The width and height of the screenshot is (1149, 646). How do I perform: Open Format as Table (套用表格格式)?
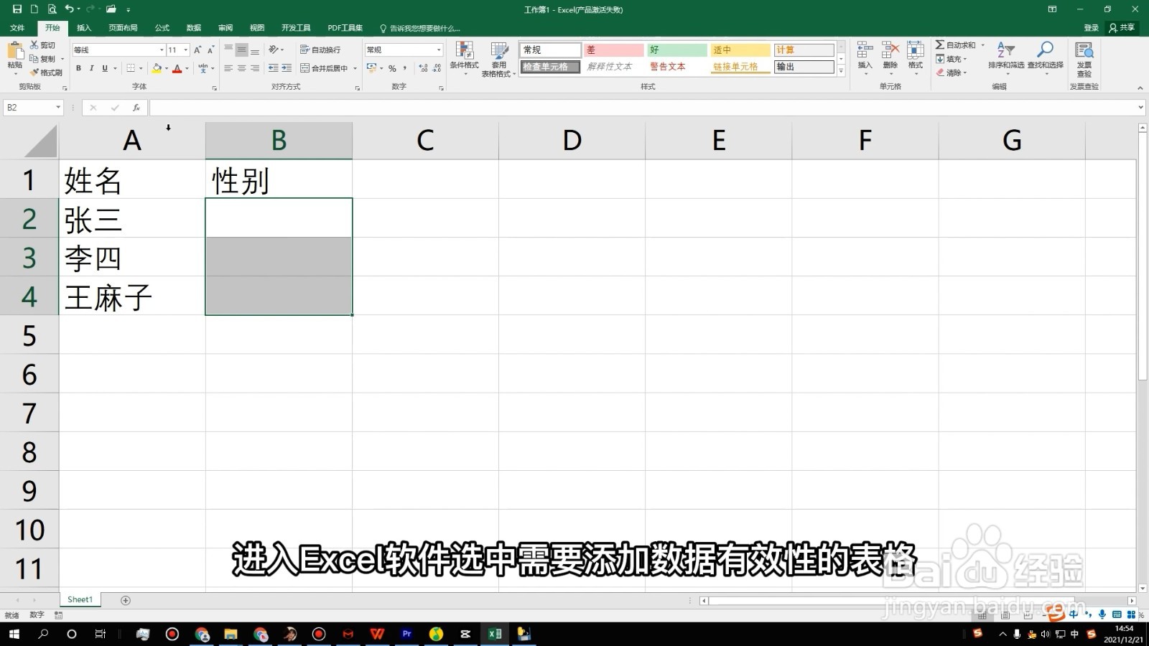click(498, 59)
